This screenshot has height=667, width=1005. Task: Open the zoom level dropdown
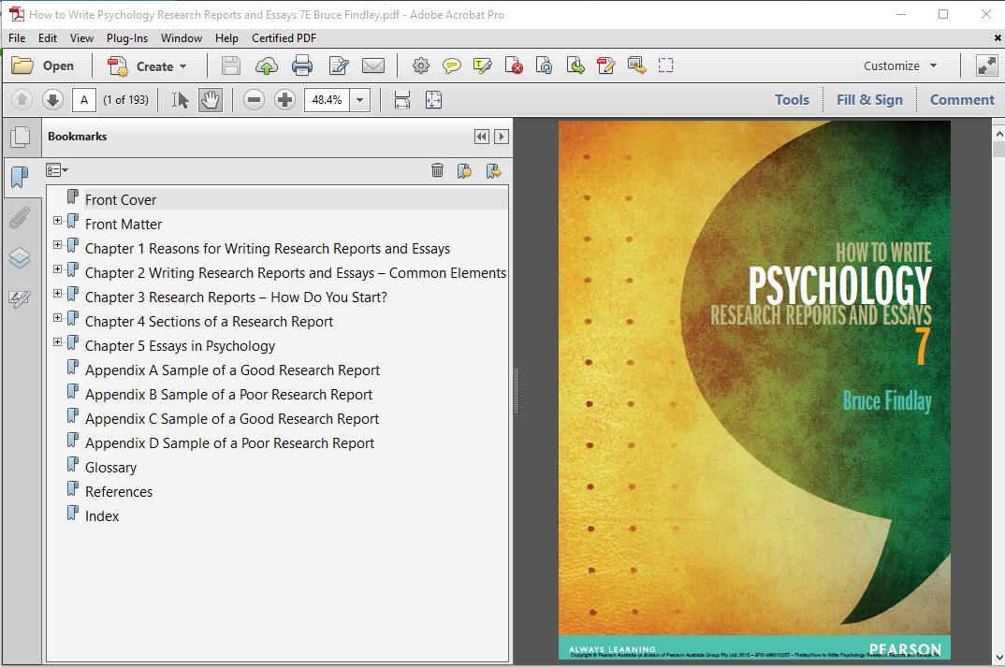tap(357, 99)
